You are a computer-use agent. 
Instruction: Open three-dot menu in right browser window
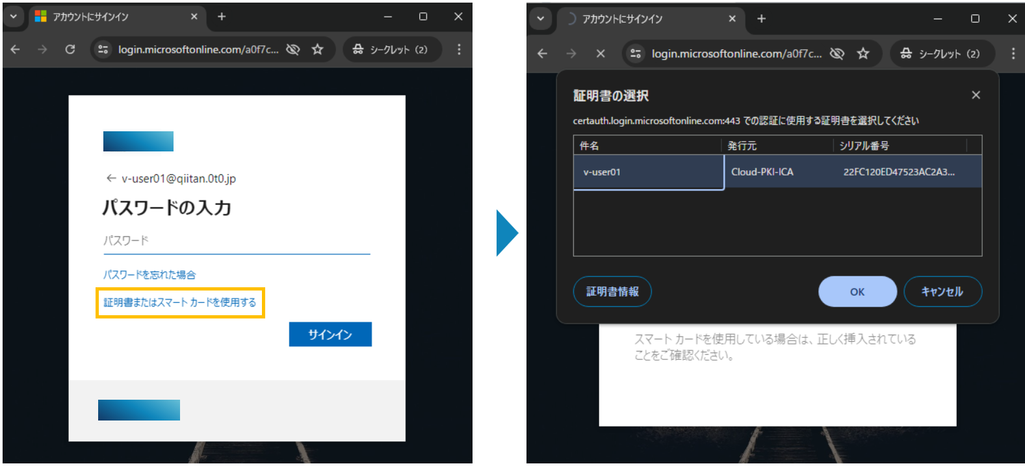tap(1013, 53)
